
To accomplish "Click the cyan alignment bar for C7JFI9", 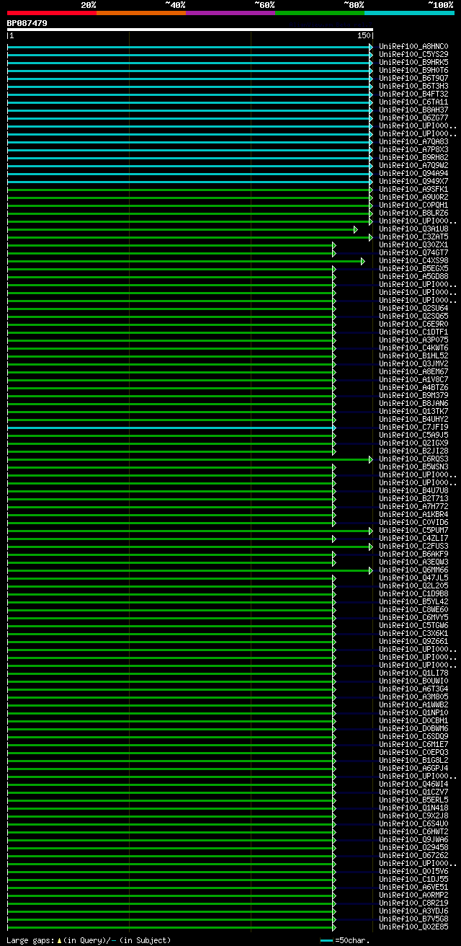I will tap(171, 428).
